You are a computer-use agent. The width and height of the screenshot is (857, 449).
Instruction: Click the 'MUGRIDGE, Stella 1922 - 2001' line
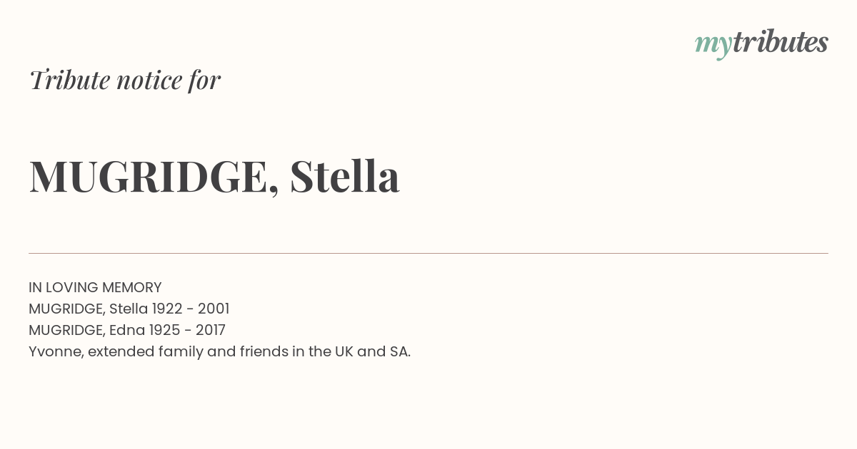129,309
